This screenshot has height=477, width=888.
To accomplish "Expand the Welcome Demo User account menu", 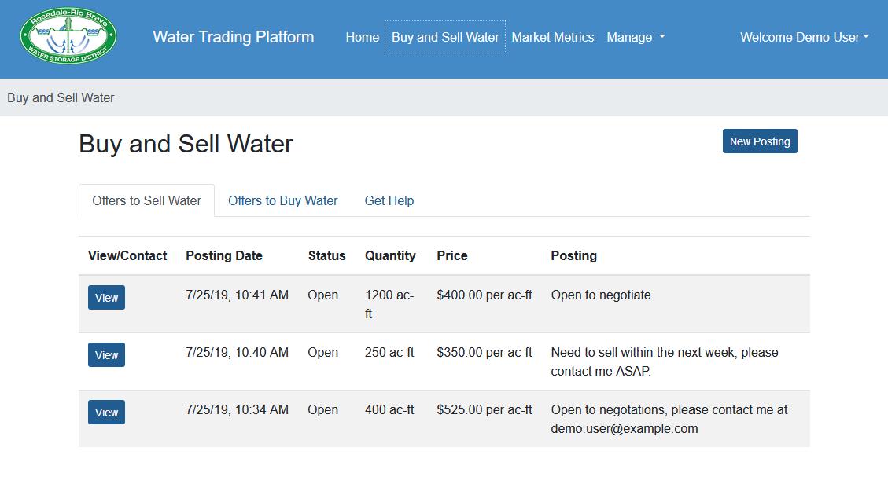I will 803,36.
